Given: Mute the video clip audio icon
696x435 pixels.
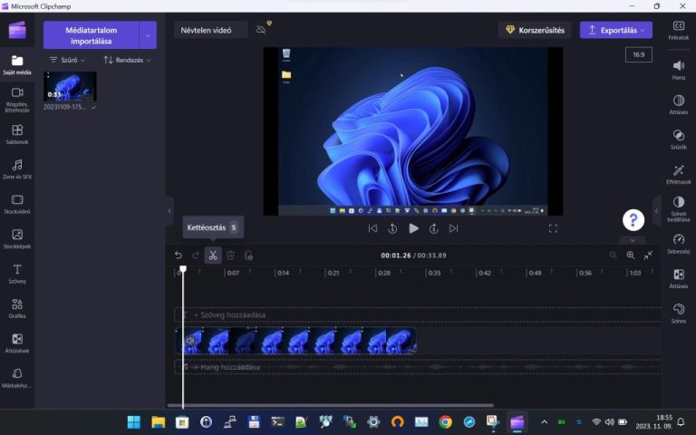Looking at the screenshot, I should pos(190,341).
